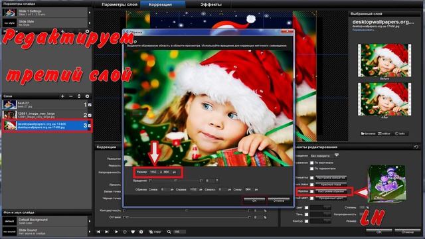Click browse folder icon under layer preview
Screen dimensions: 425x239
click(x=368, y=133)
